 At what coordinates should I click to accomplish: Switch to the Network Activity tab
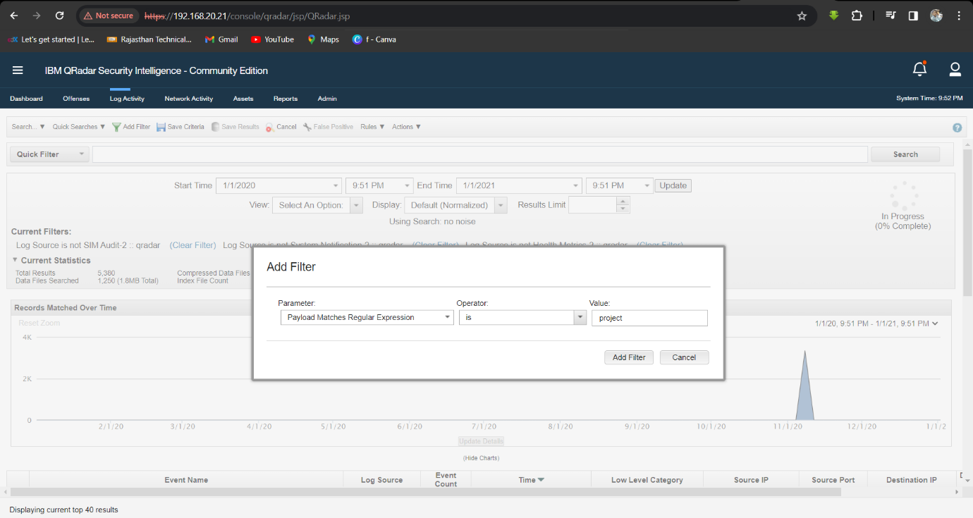(188, 99)
